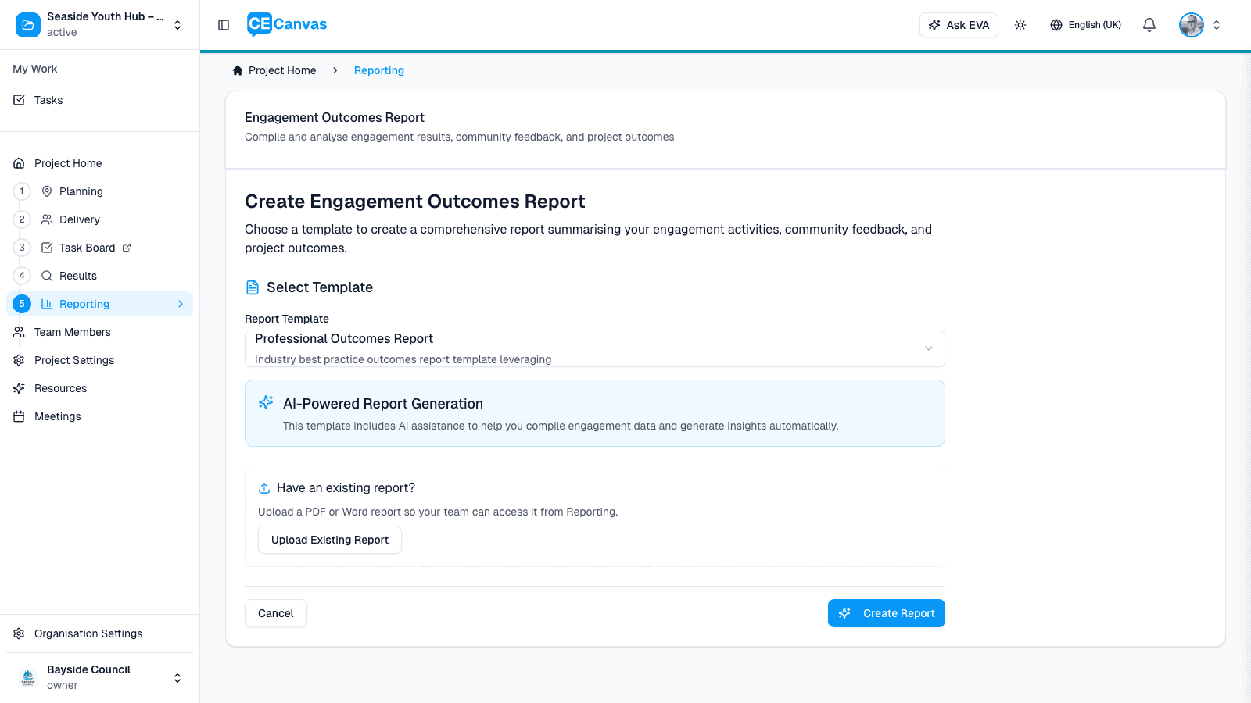This screenshot has height=703, width=1251.
Task: Click the CE Canvas logo
Action: point(286,23)
